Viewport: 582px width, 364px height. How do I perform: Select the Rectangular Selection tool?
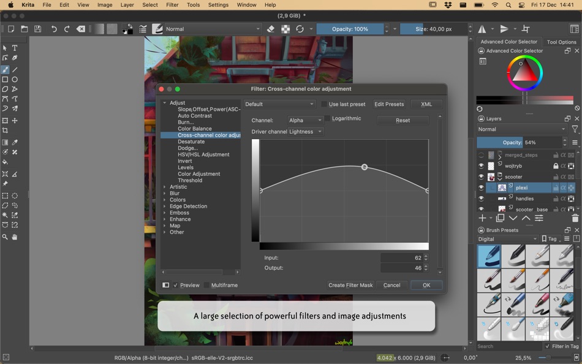(5, 195)
